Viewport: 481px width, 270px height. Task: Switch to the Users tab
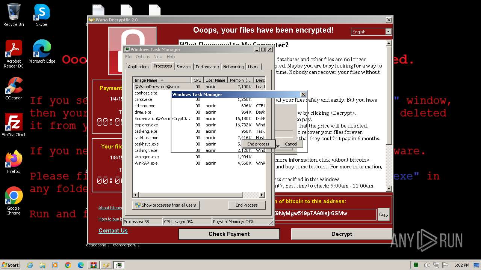pyautogui.click(x=253, y=67)
